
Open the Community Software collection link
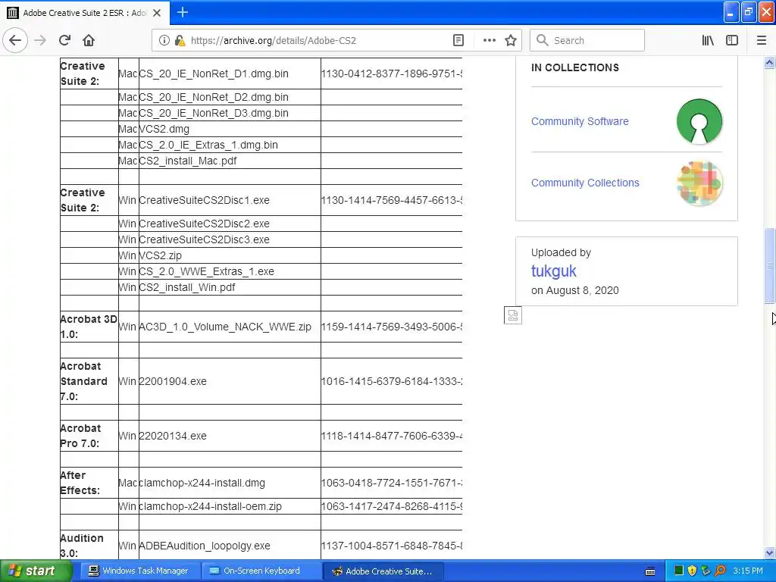point(580,121)
